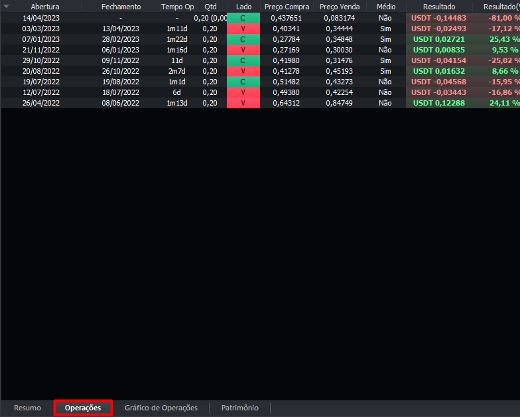
Task: Click the Médio column header
Action: click(x=385, y=7)
